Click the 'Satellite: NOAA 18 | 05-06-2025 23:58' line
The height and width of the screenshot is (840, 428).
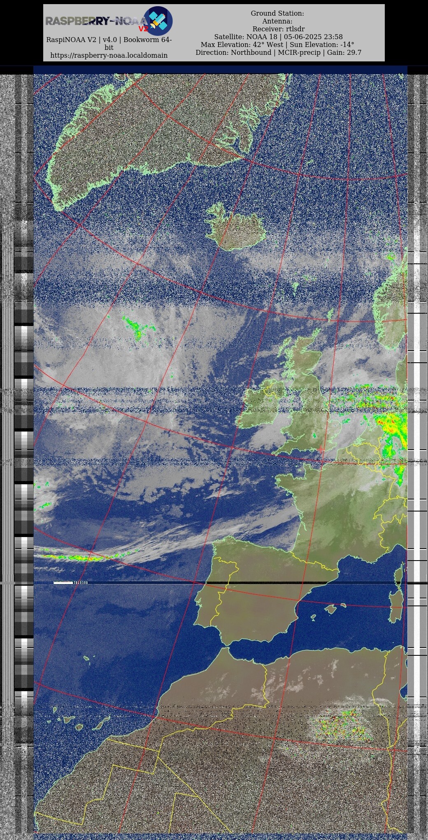[x=279, y=37]
